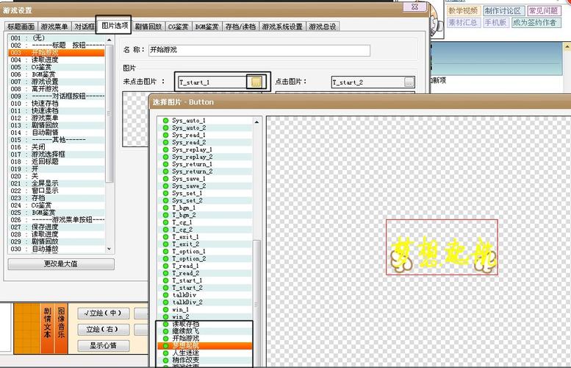
Task: Select image Sys_save_2 in list
Action: (204, 186)
